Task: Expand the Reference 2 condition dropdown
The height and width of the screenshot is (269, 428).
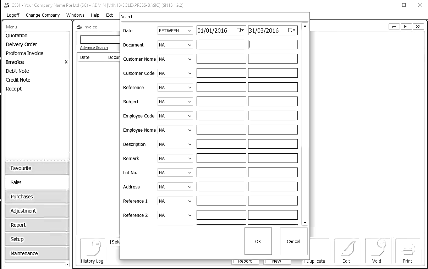Action: tap(190, 215)
